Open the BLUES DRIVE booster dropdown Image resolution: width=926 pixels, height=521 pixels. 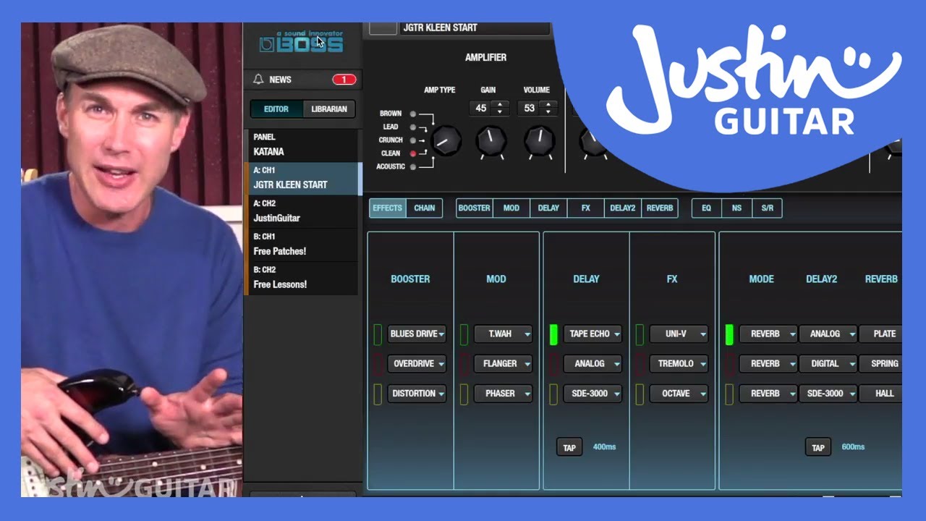pyautogui.click(x=417, y=334)
